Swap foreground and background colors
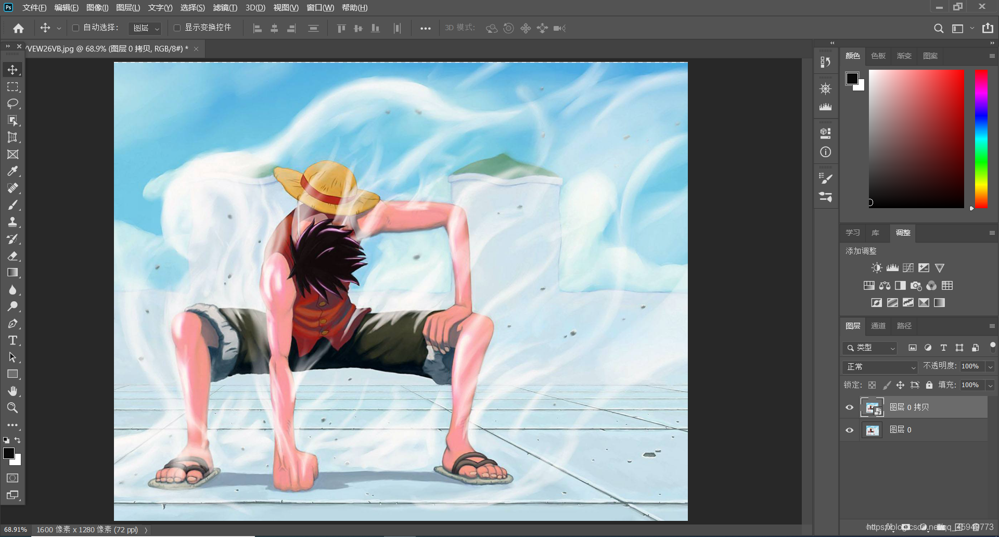Screen dimensions: 999x537 pyautogui.click(x=18, y=440)
